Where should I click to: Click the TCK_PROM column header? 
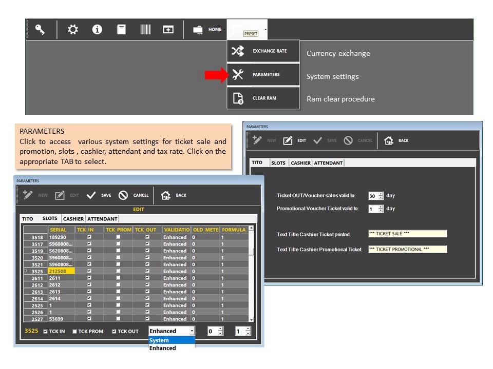point(118,230)
